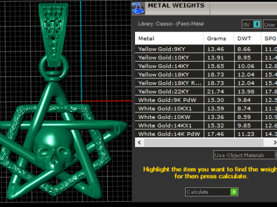
Task: Click the green Calculate arrow icon
Action: click(234, 192)
